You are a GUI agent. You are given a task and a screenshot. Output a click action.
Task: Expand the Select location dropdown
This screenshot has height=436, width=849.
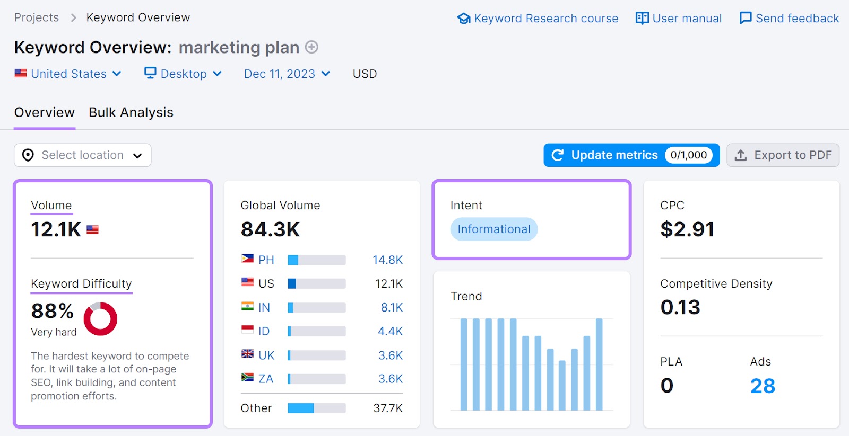click(83, 155)
